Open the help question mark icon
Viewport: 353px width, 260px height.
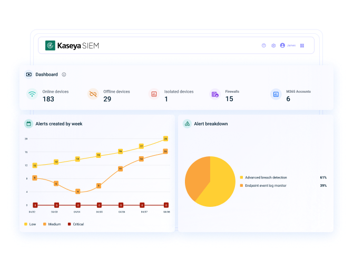pyautogui.click(x=264, y=45)
